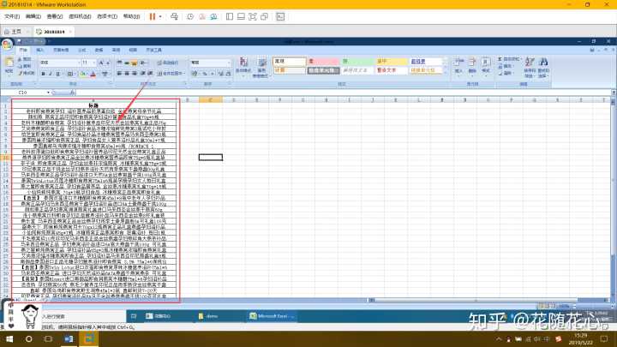Switch to the 主页 tab in VMware
This screenshot has width=617, height=347.
[x=15, y=31]
